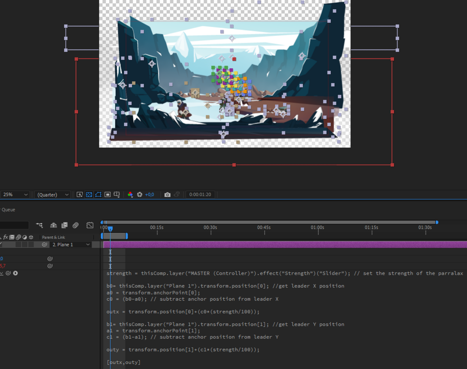
Task: Click the red bounding box top-right corner handle
Action: click(x=392, y=59)
